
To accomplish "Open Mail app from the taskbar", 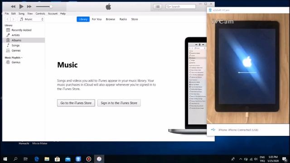I will 68,159.
